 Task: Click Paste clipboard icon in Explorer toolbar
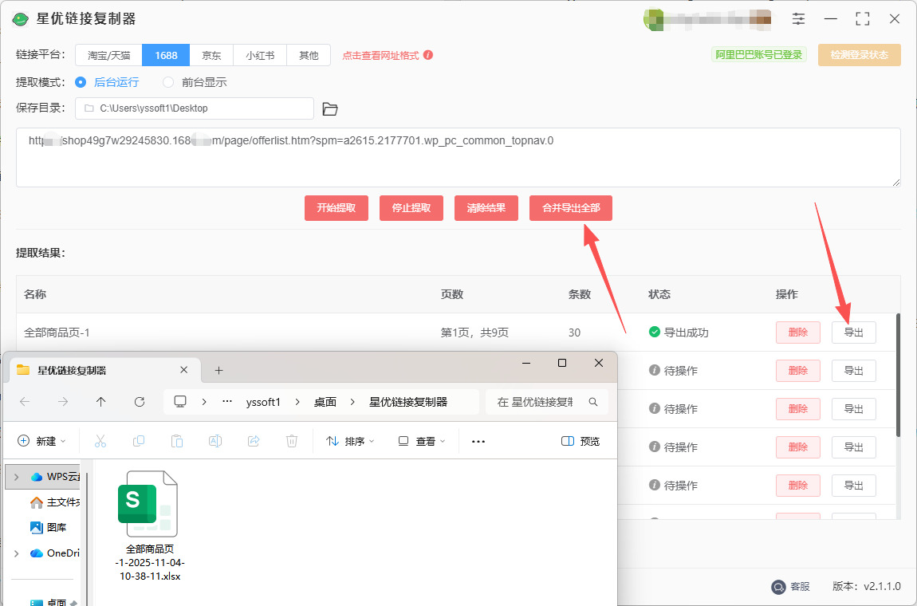[176, 441]
